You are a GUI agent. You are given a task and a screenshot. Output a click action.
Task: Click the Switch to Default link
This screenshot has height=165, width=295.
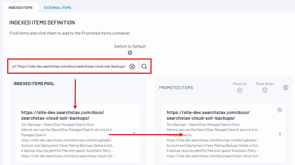[x=130, y=46]
